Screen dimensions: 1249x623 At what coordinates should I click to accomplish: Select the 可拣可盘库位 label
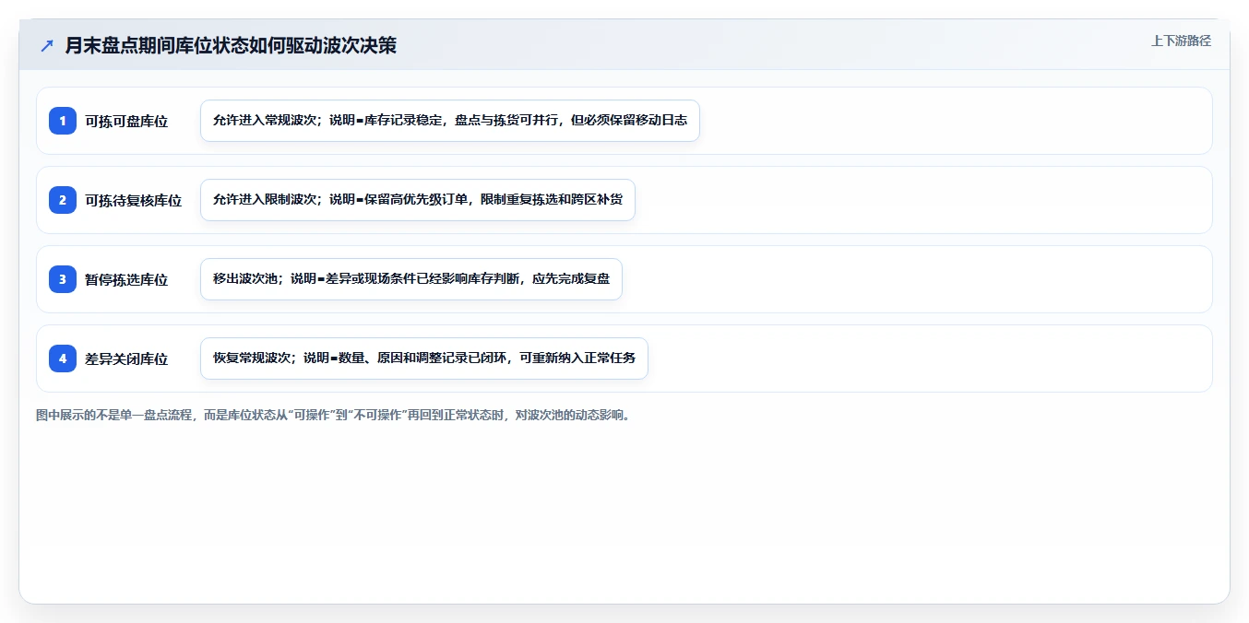coord(126,121)
